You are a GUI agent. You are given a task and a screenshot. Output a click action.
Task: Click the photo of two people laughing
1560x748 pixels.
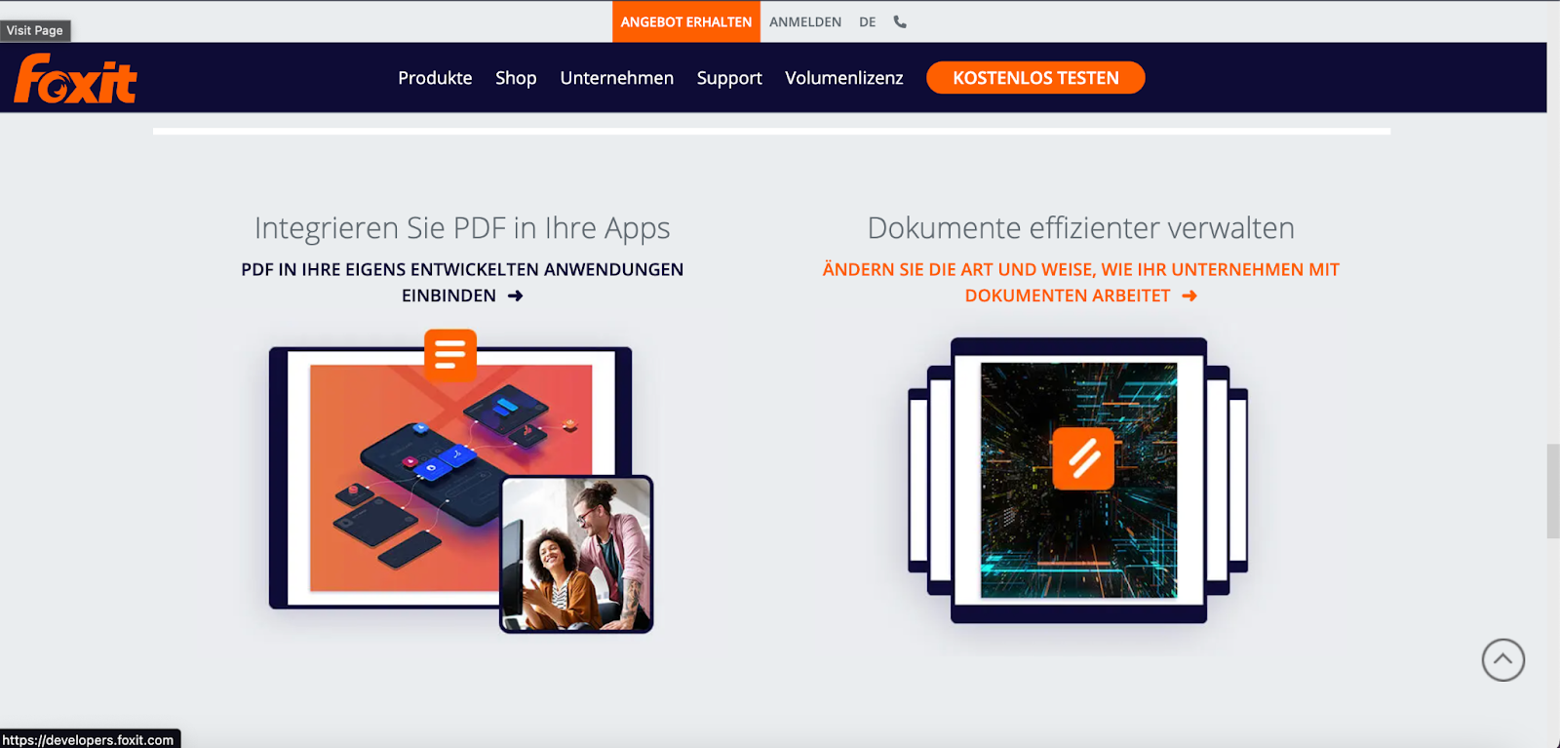tap(576, 554)
